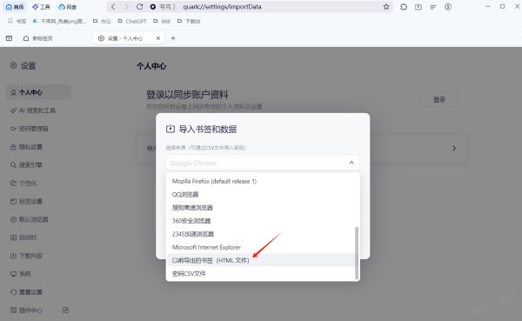Open a new tab with the plus icon

(x=173, y=38)
